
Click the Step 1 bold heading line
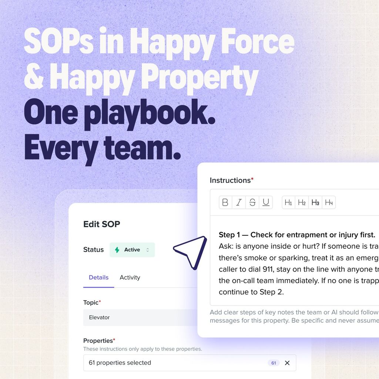297,235
